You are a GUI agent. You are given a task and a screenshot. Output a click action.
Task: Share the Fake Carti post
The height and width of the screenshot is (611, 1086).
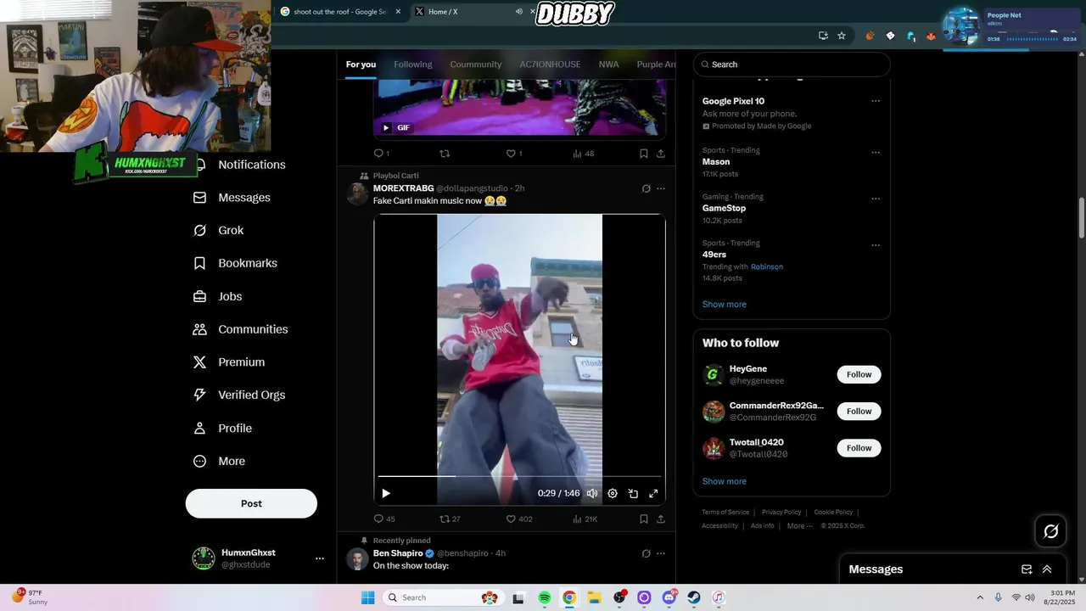tap(661, 519)
